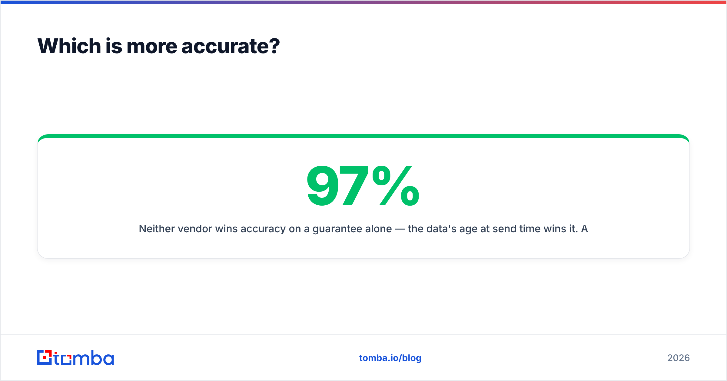This screenshot has height=381, width=727.
Task: Click the green digit 7
Action: 353,186
